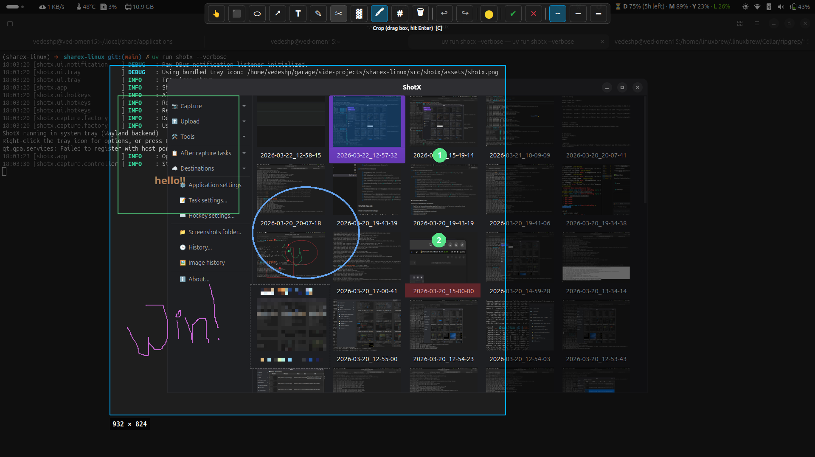Select the filled rectangle tool

[x=237, y=14]
